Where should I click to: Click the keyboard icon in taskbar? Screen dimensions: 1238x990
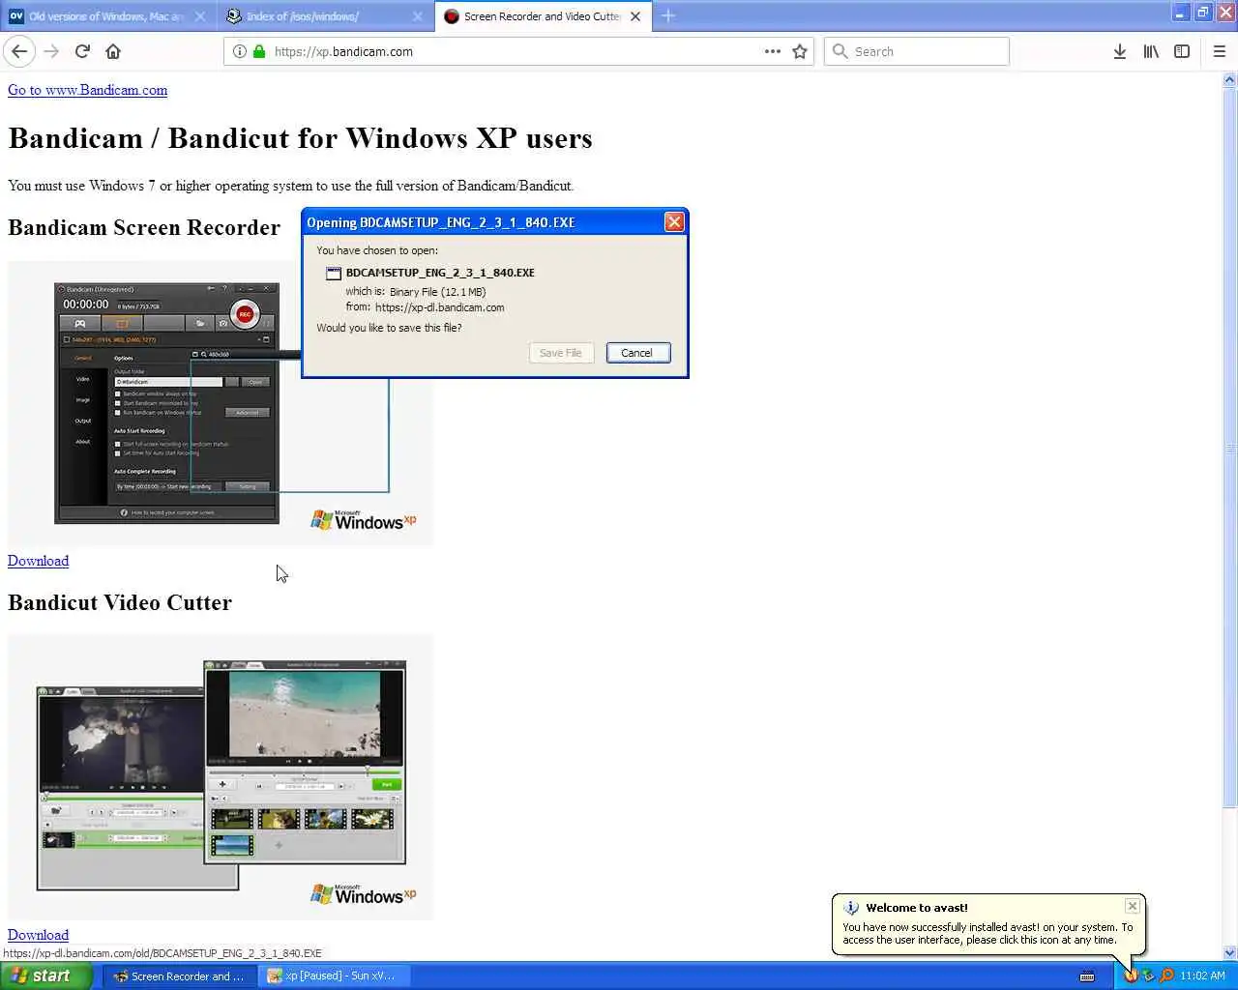click(1087, 975)
